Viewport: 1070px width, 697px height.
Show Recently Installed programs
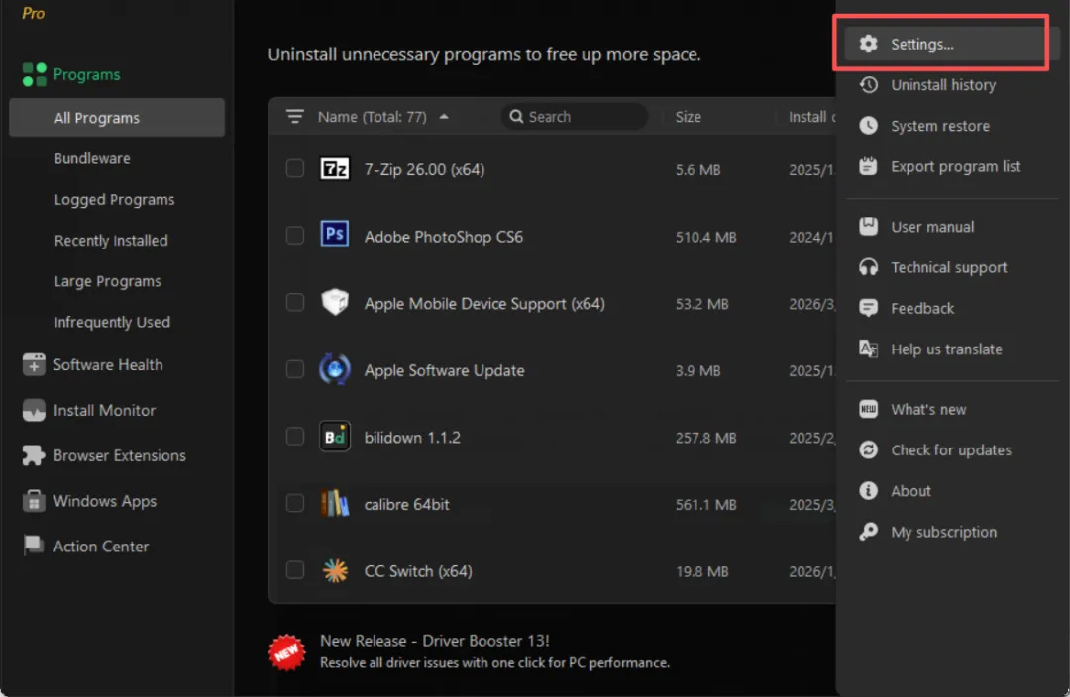pos(111,240)
